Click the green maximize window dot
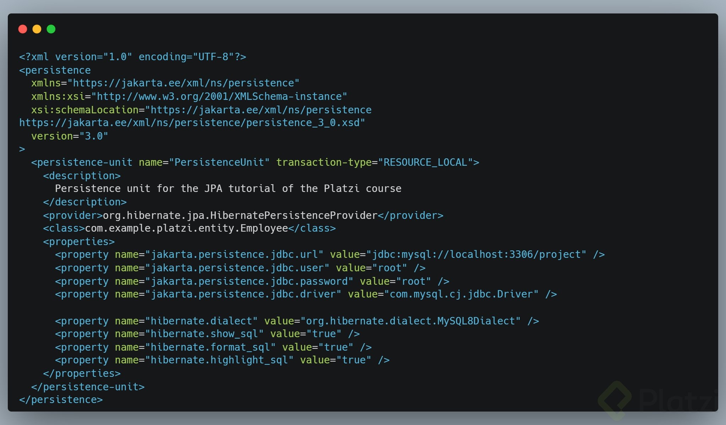This screenshot has height=425, width=726. click(51, 29)
